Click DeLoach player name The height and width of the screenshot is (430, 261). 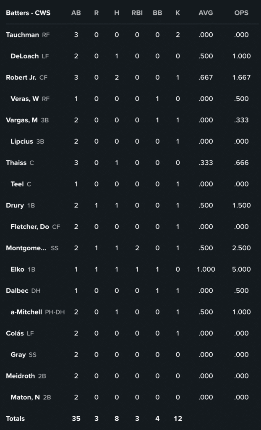[x=24, y=56]
